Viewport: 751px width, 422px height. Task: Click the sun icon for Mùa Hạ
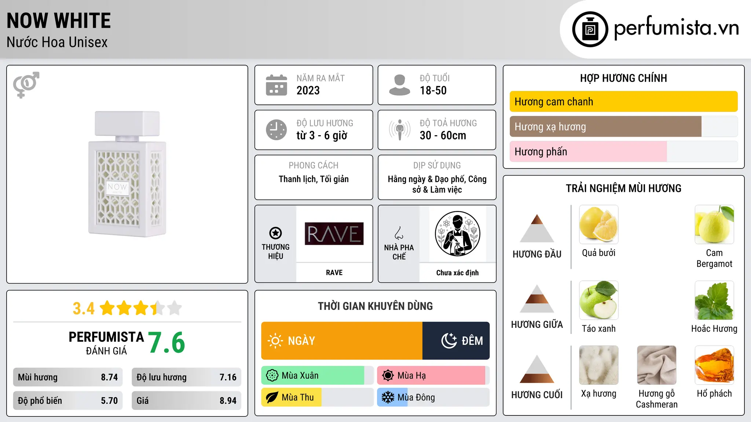coord(388,375)
